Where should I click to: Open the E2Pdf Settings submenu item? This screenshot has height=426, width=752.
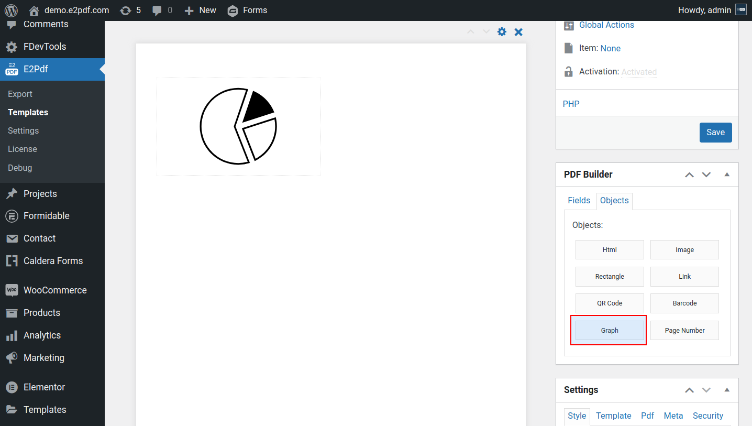pyautogui.click(x=24, y=130)
